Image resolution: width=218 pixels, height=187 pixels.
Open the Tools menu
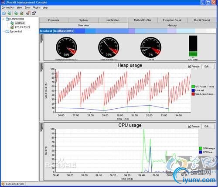point(27,7)
